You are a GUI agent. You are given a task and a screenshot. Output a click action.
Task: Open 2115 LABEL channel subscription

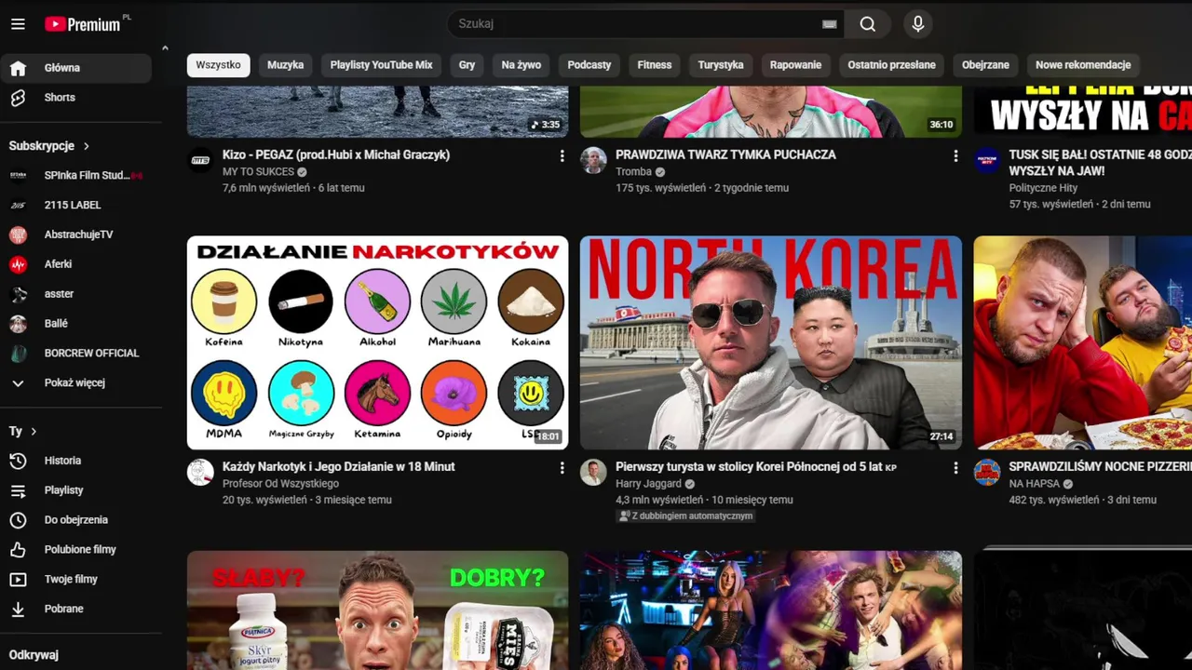(x=76, y=205)
